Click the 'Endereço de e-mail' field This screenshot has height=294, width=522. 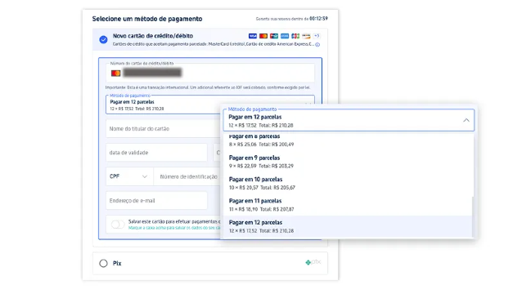pyautogui.click(x=156, y=201)
